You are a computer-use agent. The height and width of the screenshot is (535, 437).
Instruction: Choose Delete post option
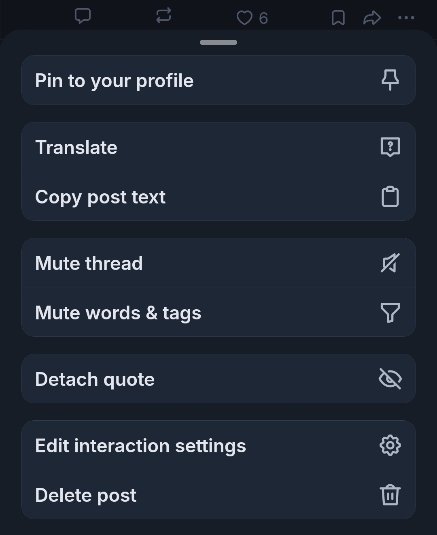pyautogui.click(x=86, y=495)
